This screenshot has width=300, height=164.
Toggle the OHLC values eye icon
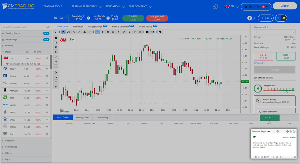click(x=180, y=39)
